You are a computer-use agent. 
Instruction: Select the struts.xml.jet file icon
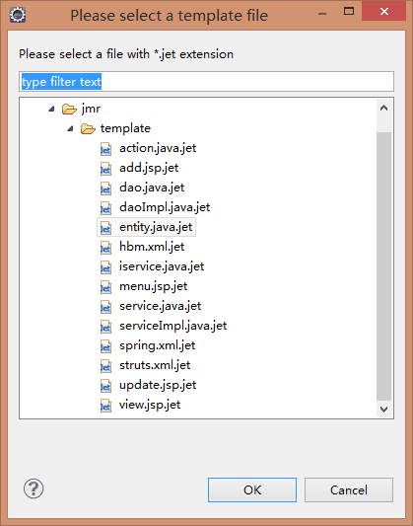point(105,366)
